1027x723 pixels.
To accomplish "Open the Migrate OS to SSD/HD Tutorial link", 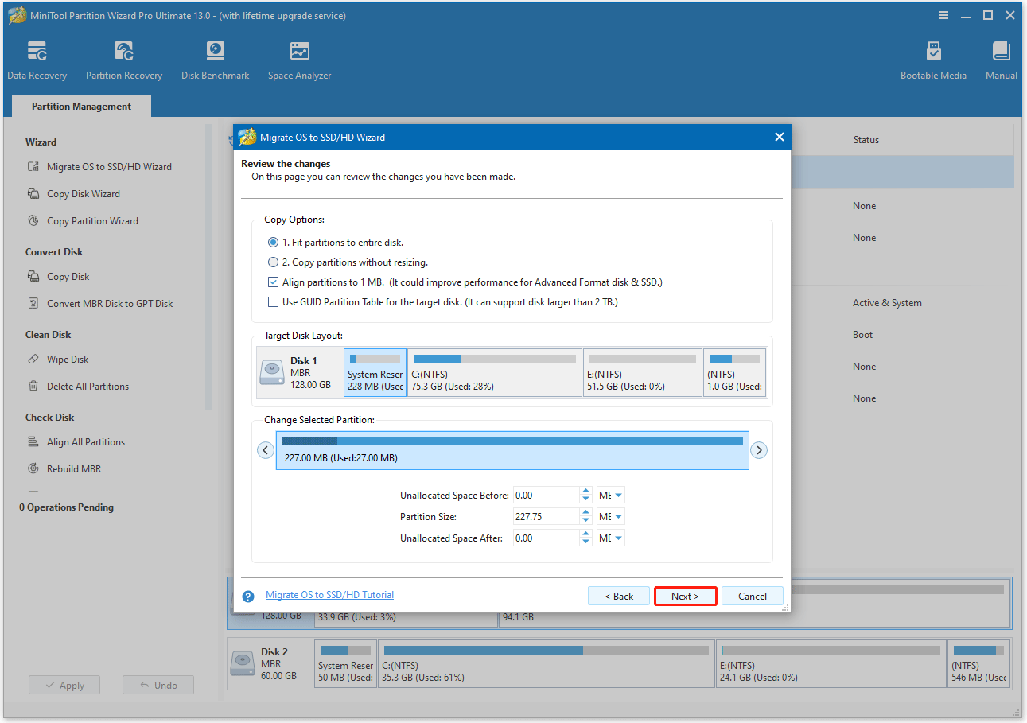I will click(329, 594).
